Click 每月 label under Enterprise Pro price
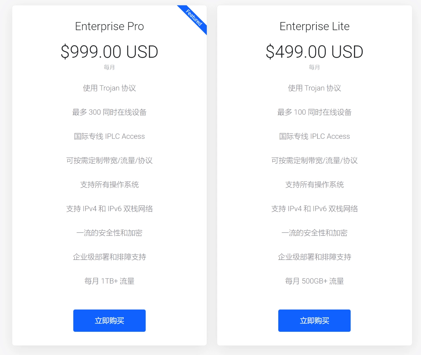 [109, 67]
